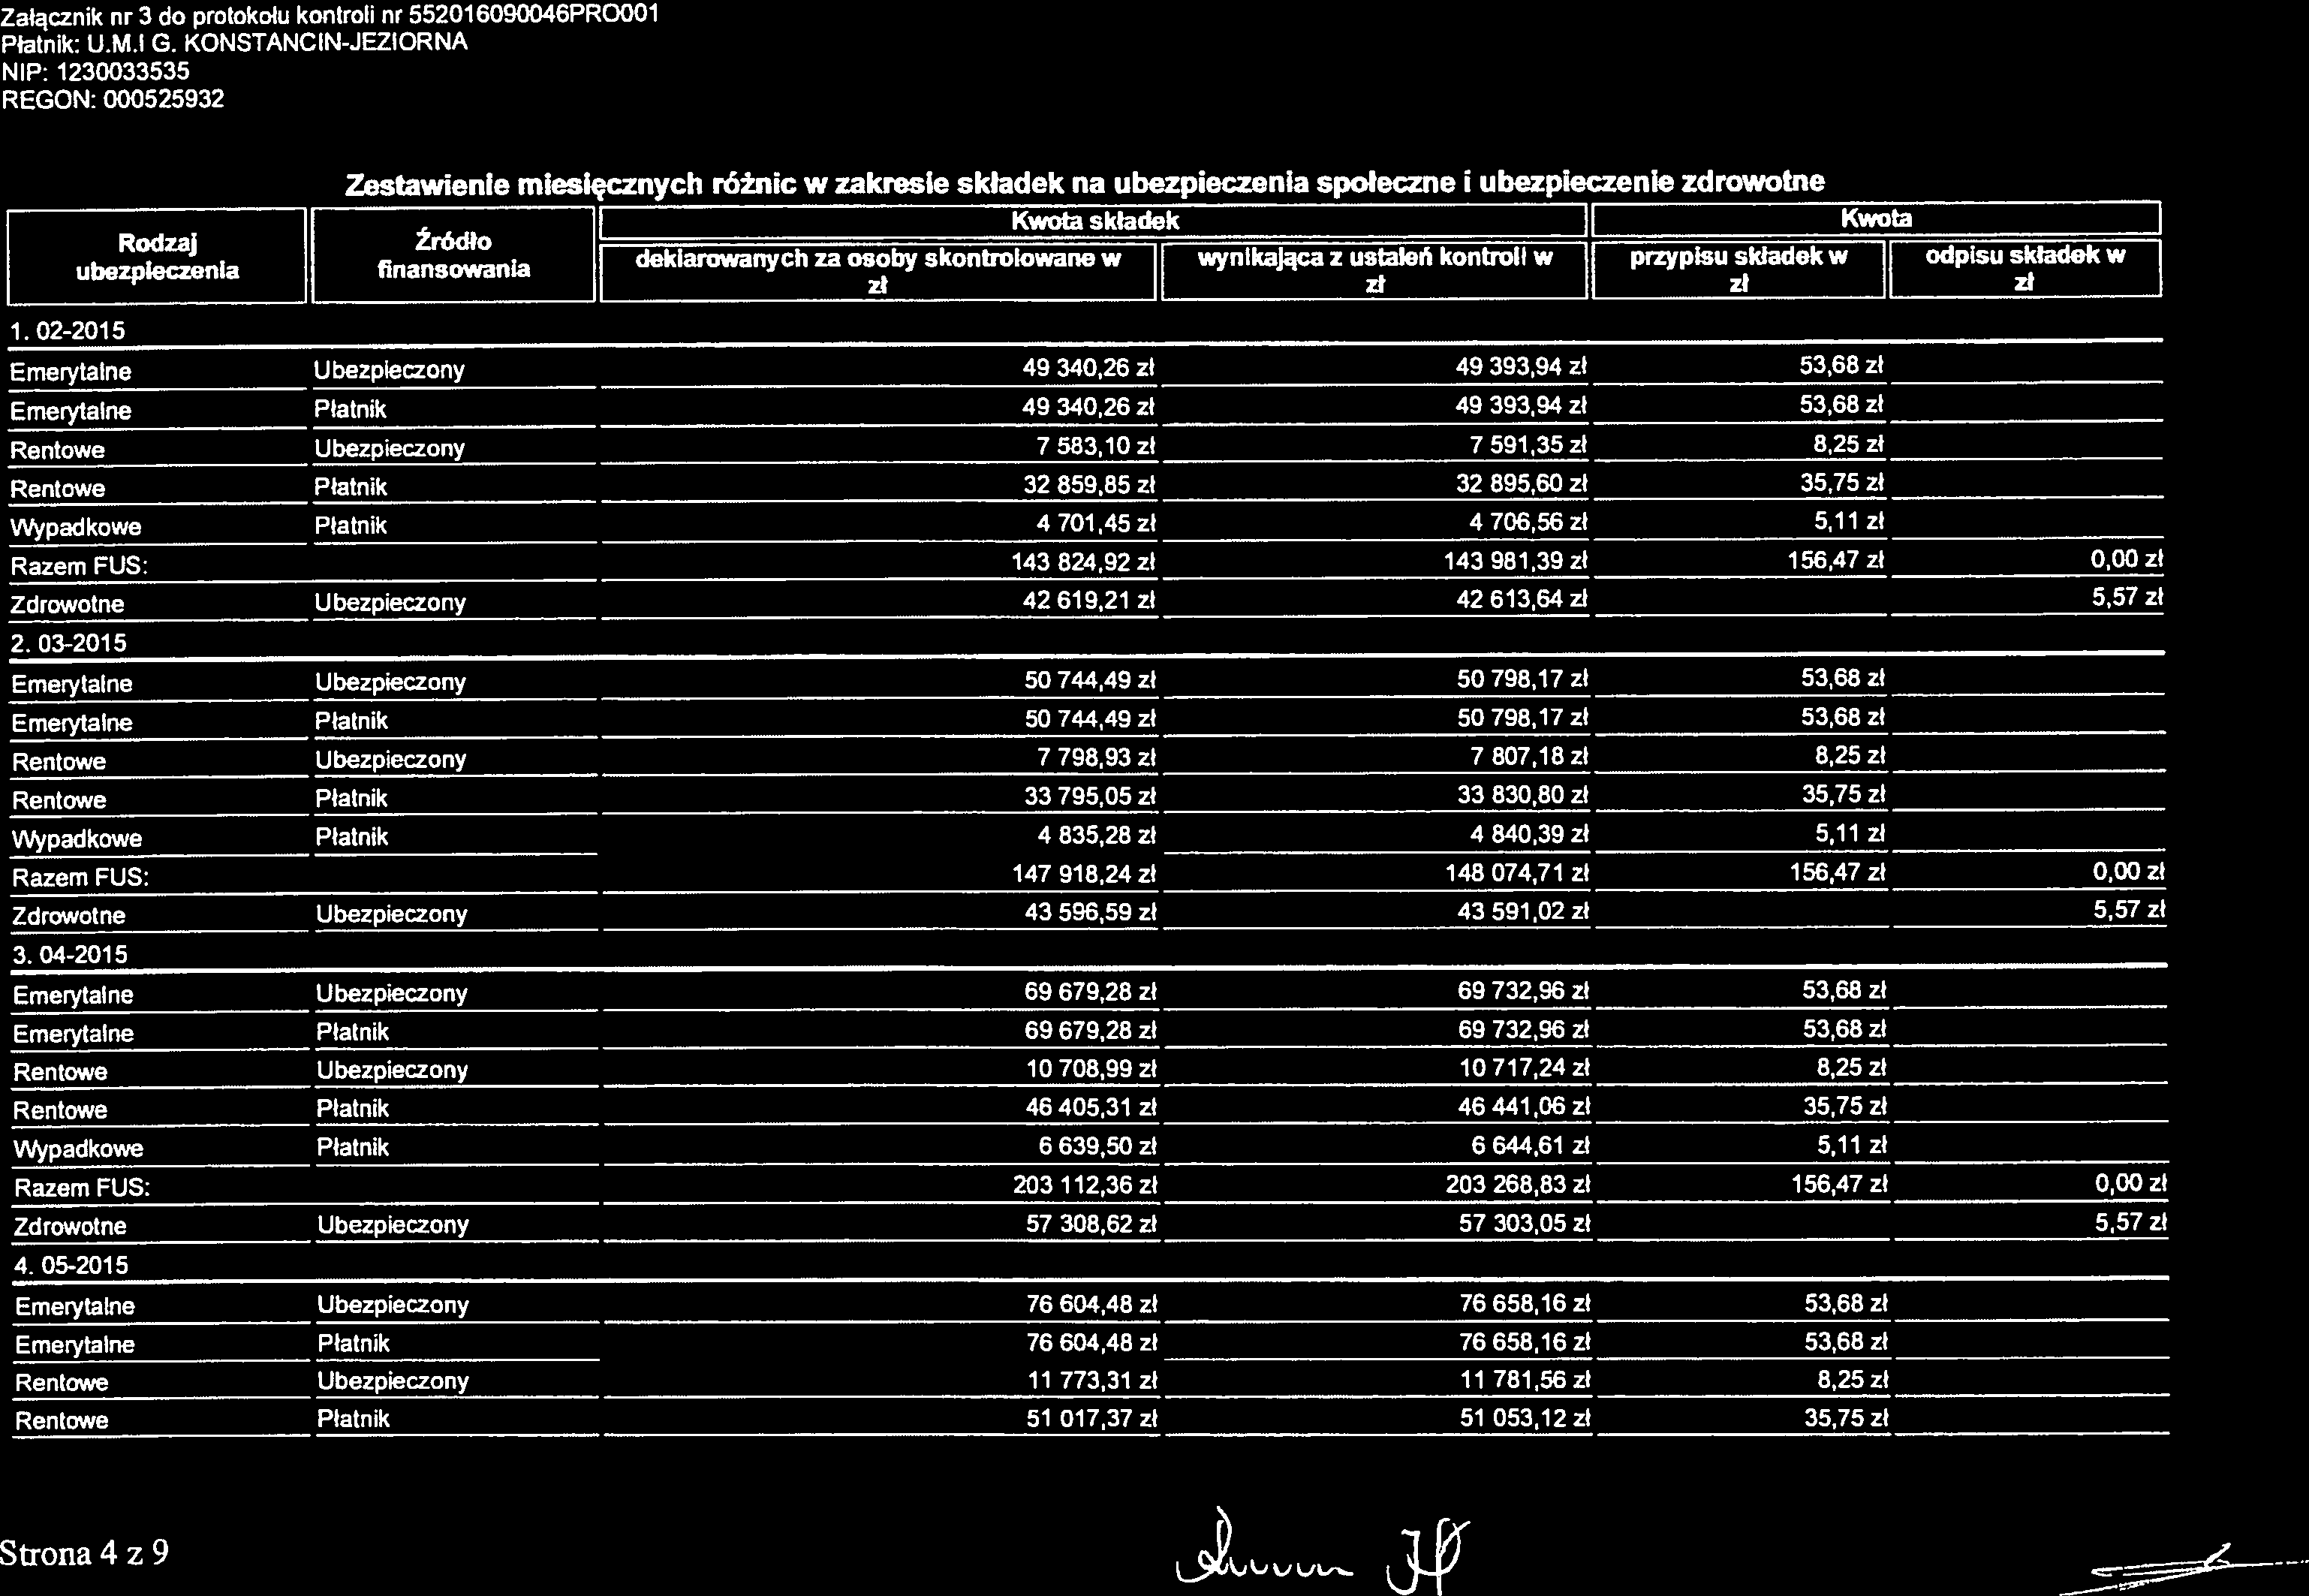Click the section heading 4. 05-2015
This screenshot has height=1596, width=2309.
point(71,1265)
